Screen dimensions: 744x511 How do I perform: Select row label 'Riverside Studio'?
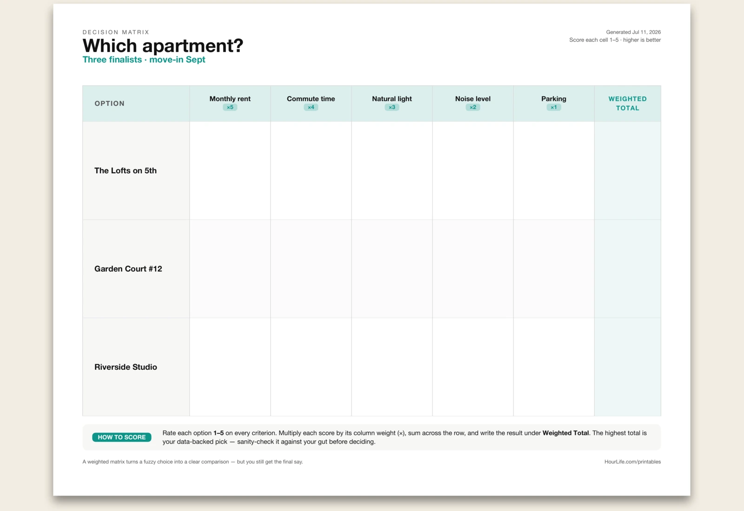click(126, 367)
